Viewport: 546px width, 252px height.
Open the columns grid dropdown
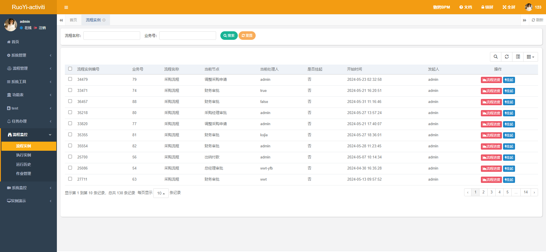530,57
